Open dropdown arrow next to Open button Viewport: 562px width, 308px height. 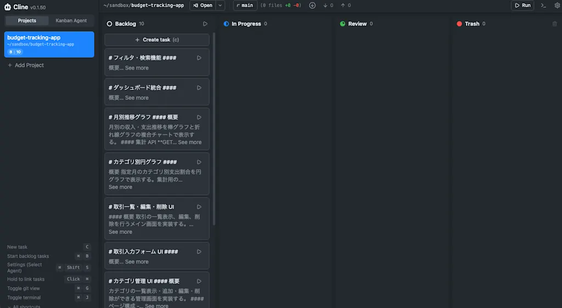(220, 5)
